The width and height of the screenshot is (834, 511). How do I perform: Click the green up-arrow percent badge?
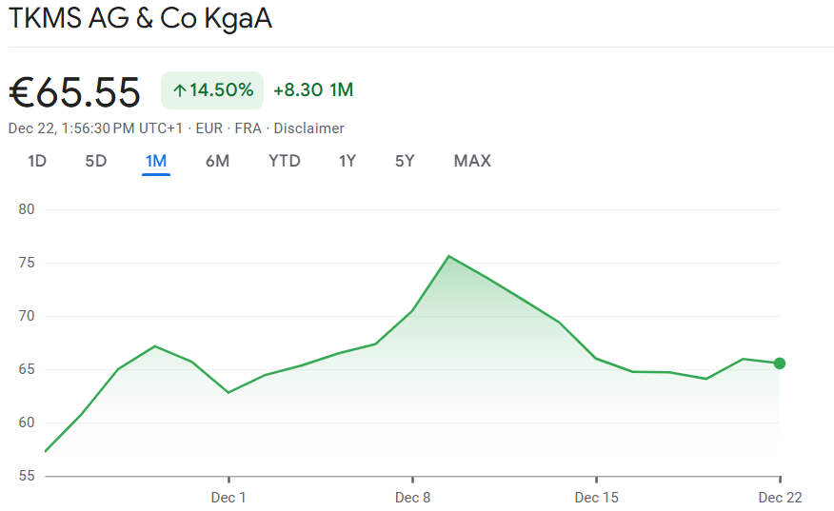pyautogui.click(x=212, y=90)
